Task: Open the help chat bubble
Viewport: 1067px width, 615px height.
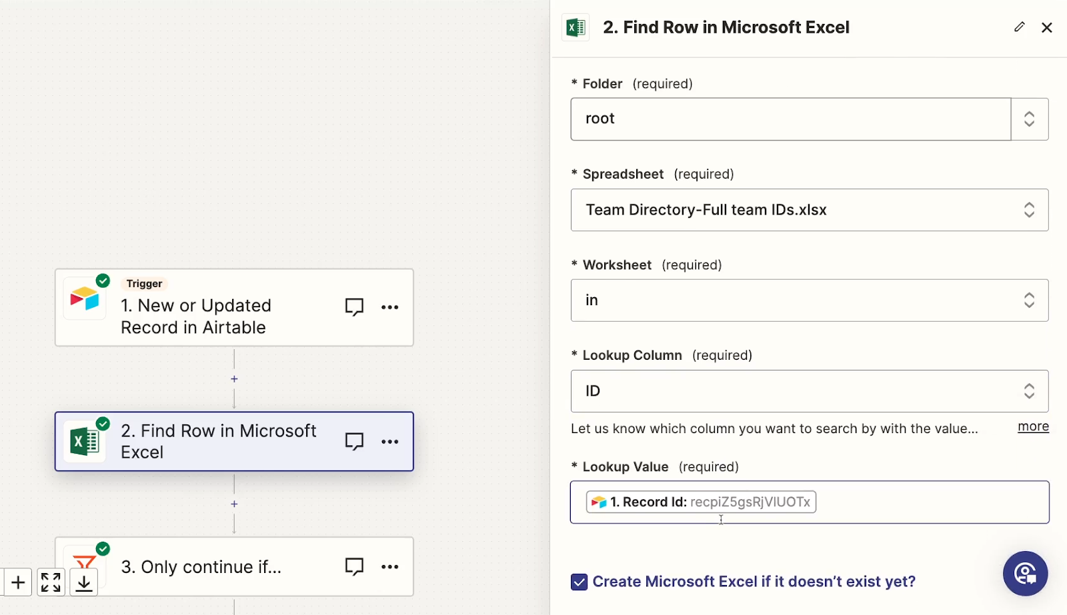Action: [1026, 574]
